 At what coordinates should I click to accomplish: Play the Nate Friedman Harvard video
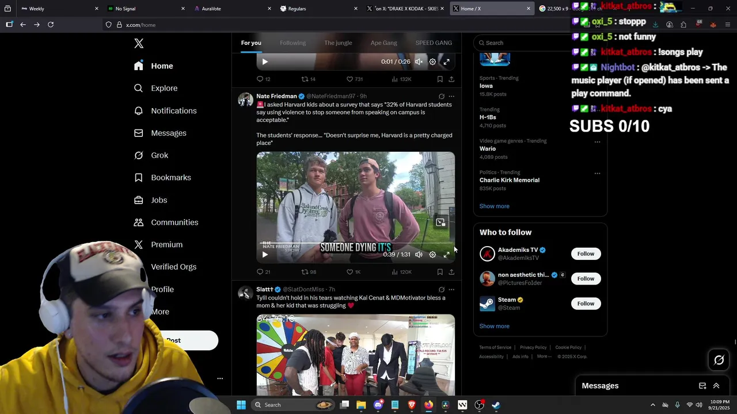[265, 255]
